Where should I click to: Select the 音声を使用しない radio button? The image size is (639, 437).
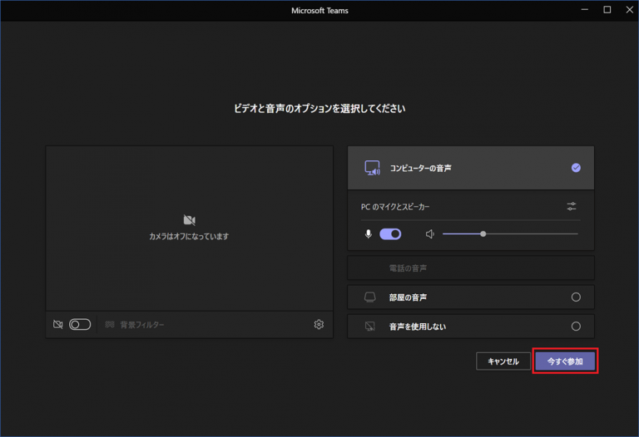click(x=576, y=327)
